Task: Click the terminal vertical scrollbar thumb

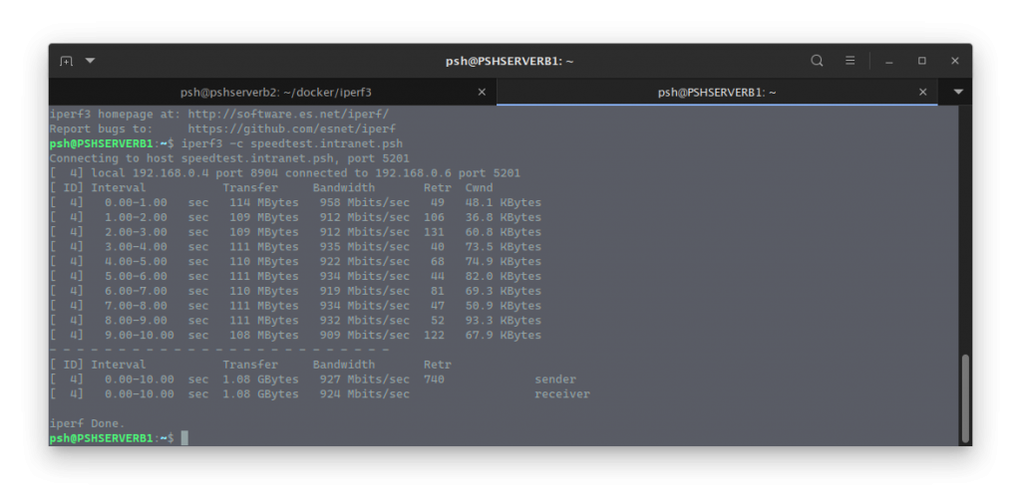Action: (965, 398)
